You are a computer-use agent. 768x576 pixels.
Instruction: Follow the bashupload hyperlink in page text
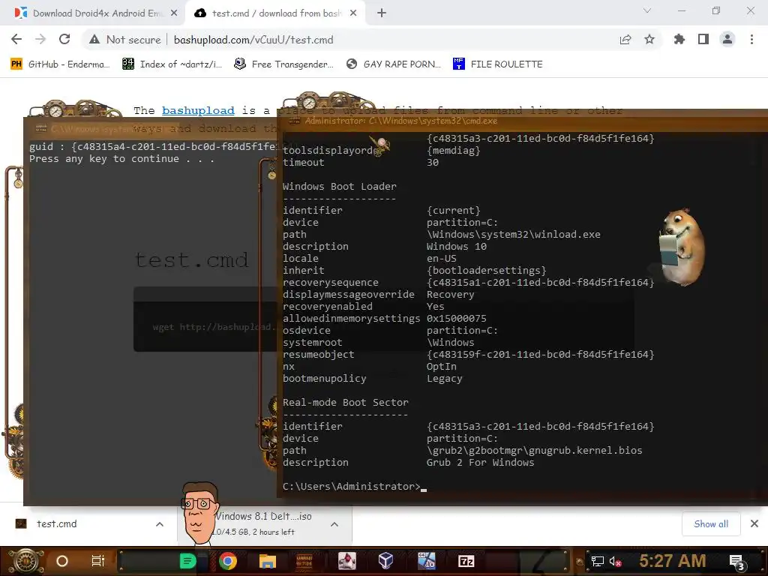[x=198, y=111]
